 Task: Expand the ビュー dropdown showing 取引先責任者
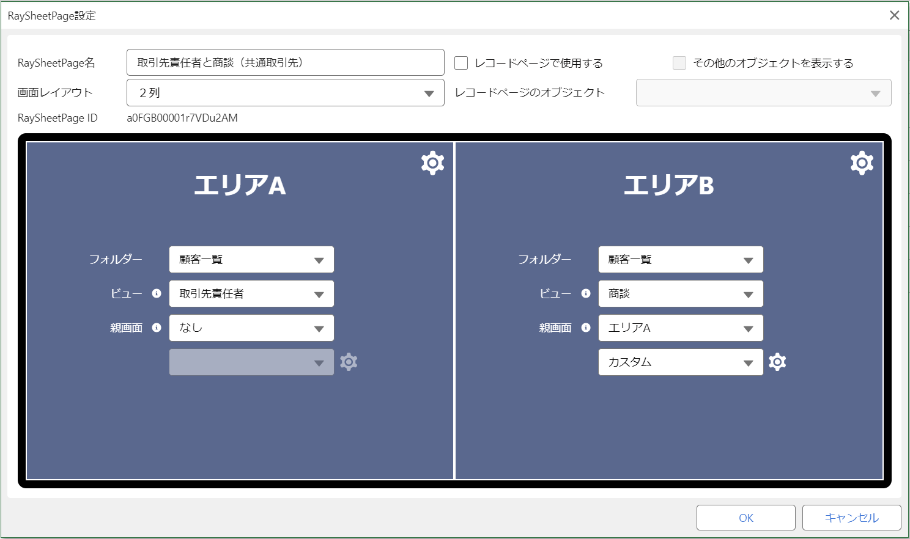[x=251, y=294]
